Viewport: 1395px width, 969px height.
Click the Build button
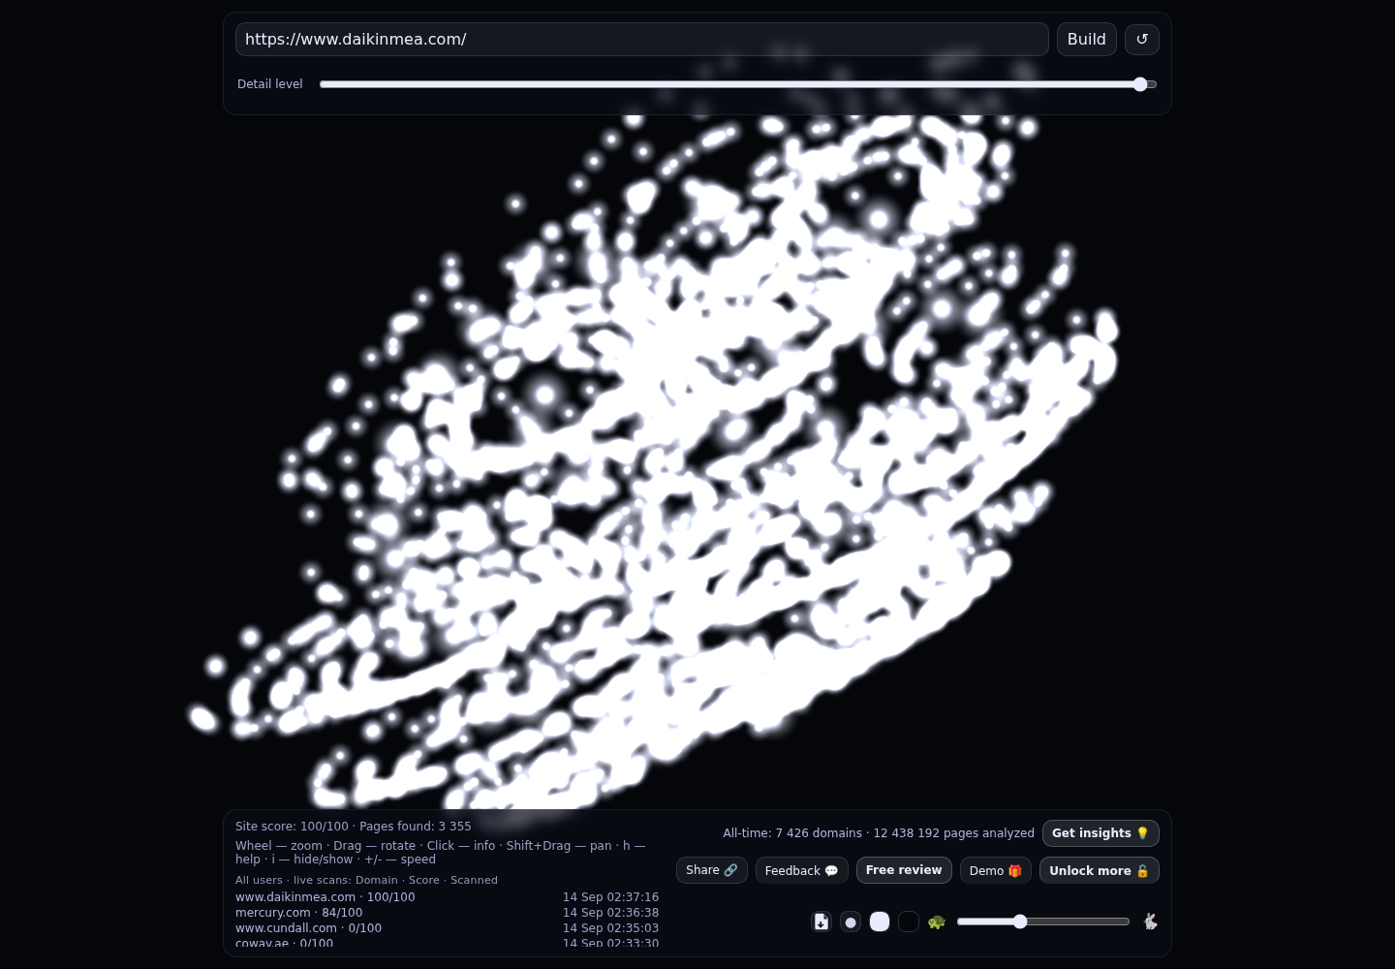point(1087,39)
